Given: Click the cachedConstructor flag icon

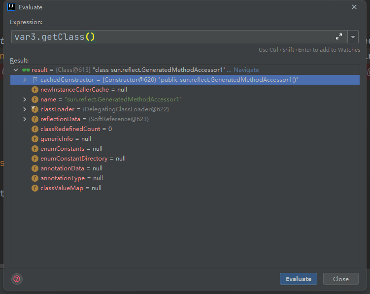Looking at the screenshot, I should (x=35, y=80).
